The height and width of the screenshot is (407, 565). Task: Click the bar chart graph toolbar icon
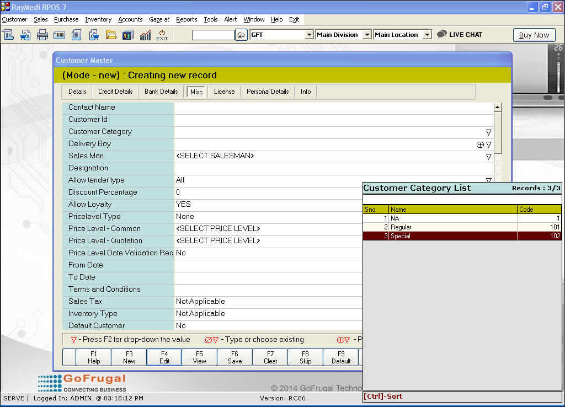145,35
